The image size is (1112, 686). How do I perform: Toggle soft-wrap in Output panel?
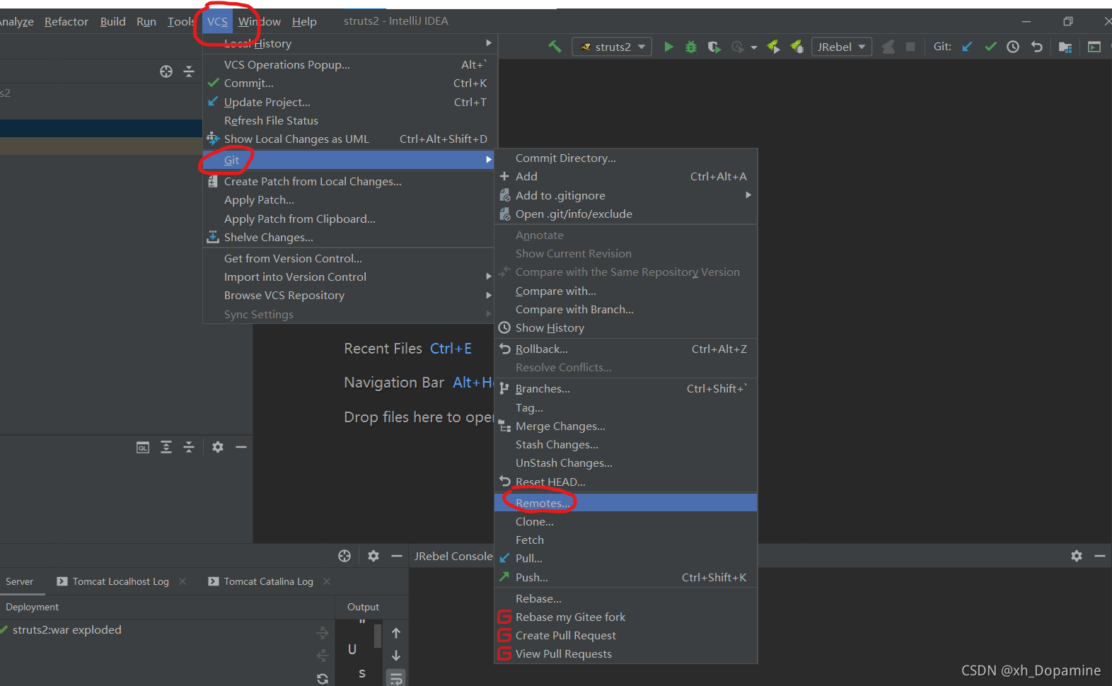(396, 678)
